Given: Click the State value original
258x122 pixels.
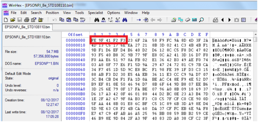Looking at the screenshot, I should tap(53, 78).
